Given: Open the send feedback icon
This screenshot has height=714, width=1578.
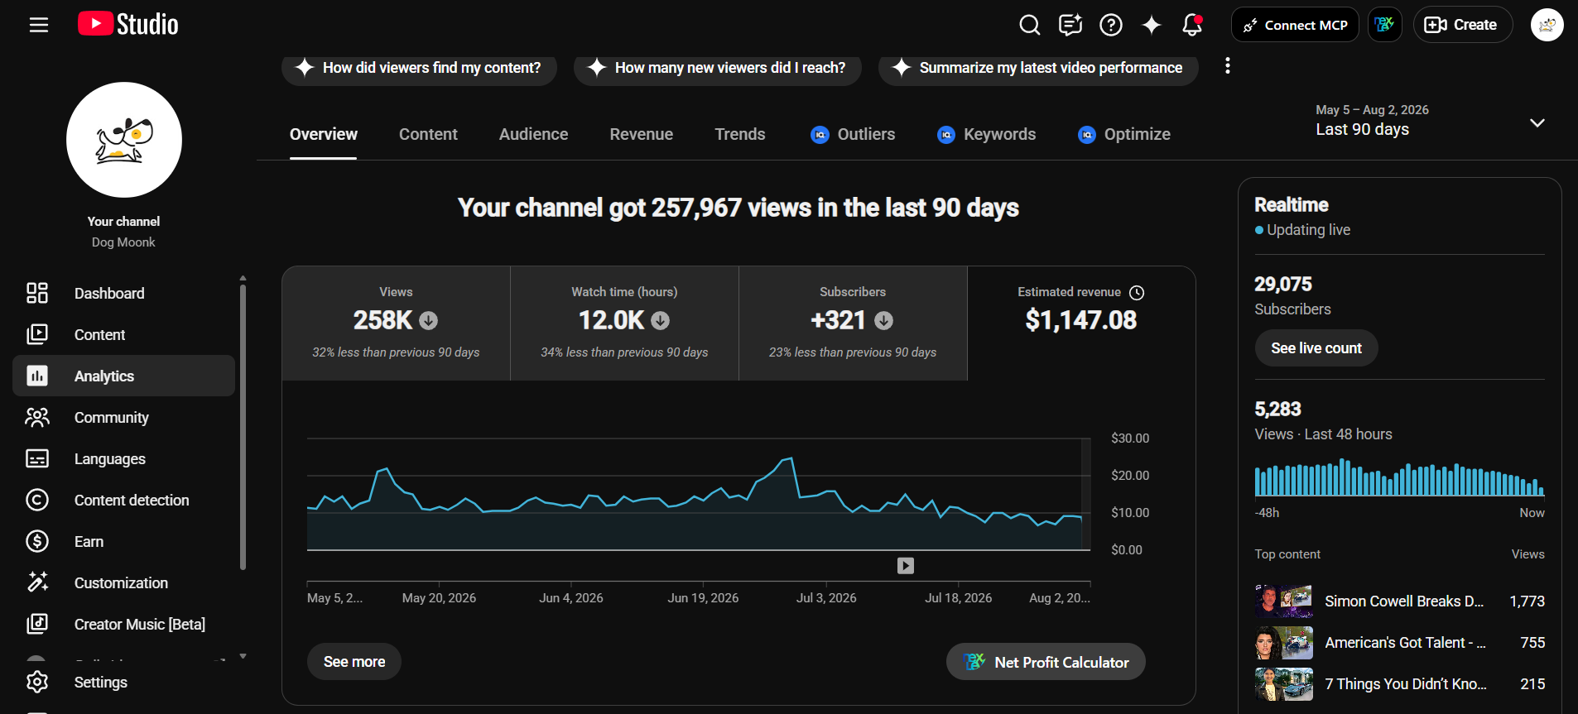Looking at the screenshot, I should click(x=1070, y=25).
